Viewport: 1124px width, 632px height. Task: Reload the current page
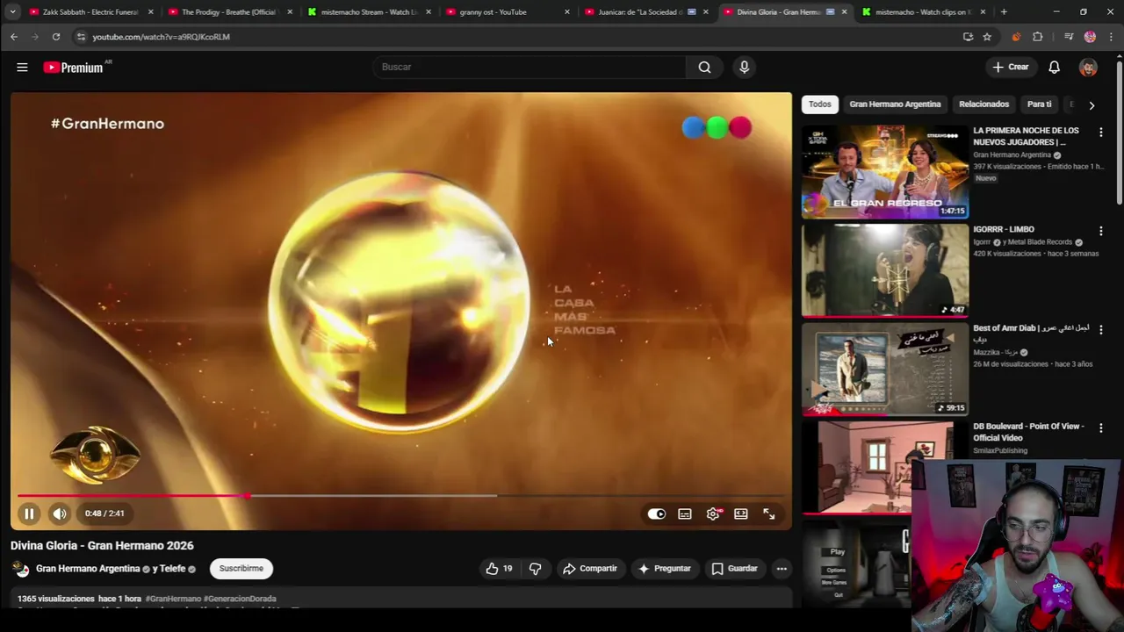(56, 37)
